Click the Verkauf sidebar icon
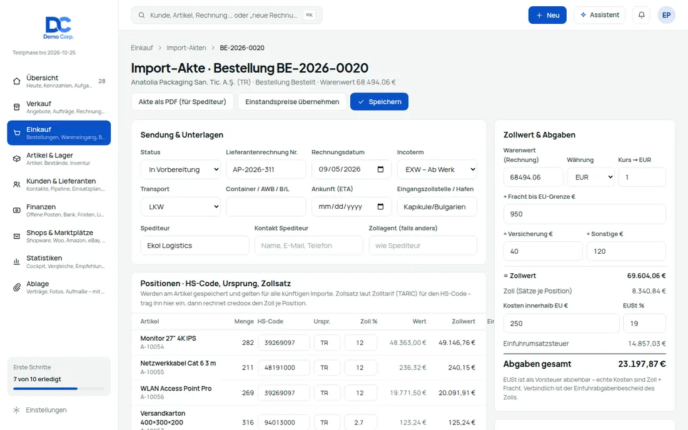688x430 pixels. (17, 107)
